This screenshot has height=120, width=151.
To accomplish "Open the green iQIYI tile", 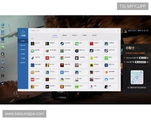I will point(111,58).
